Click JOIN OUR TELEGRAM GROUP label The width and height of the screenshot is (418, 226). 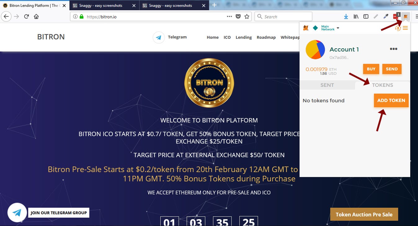pyautogui.click(x=59, y=213)
